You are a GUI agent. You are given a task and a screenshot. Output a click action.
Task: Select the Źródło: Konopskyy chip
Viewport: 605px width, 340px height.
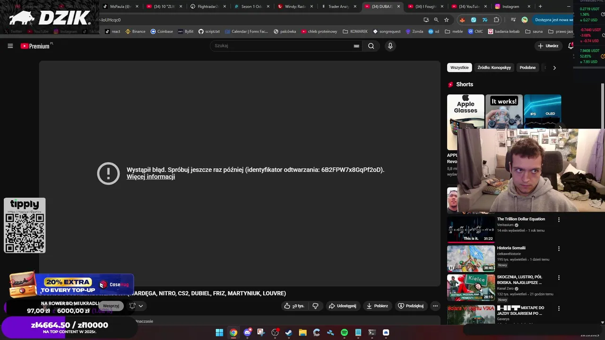pos(494,68)
